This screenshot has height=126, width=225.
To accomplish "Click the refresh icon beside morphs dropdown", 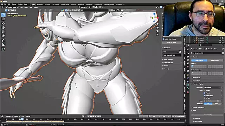I will point(180,52).
